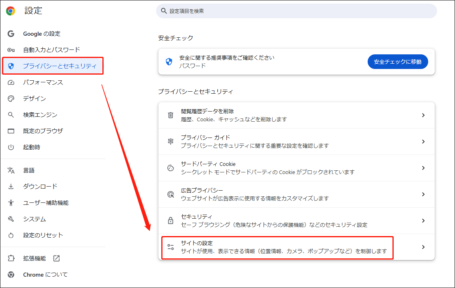Click the palette icon for デザイン
Screen dimensions: 455x288
11,99
